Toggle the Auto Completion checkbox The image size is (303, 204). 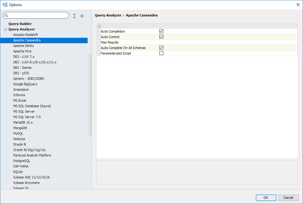[162, 31]
